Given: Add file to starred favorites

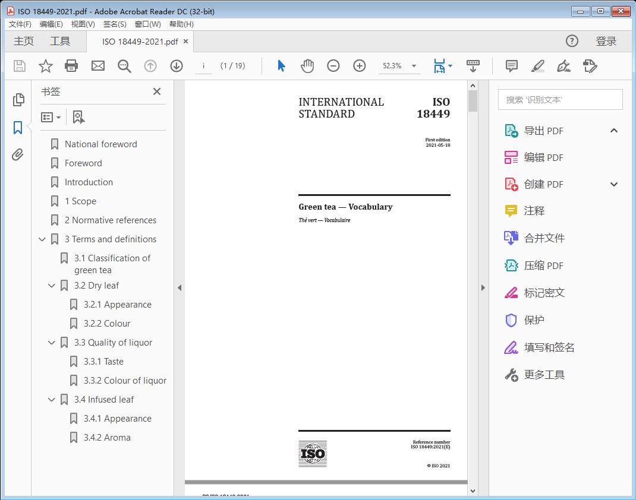Looking at the screenshot, I should point(46,66).
